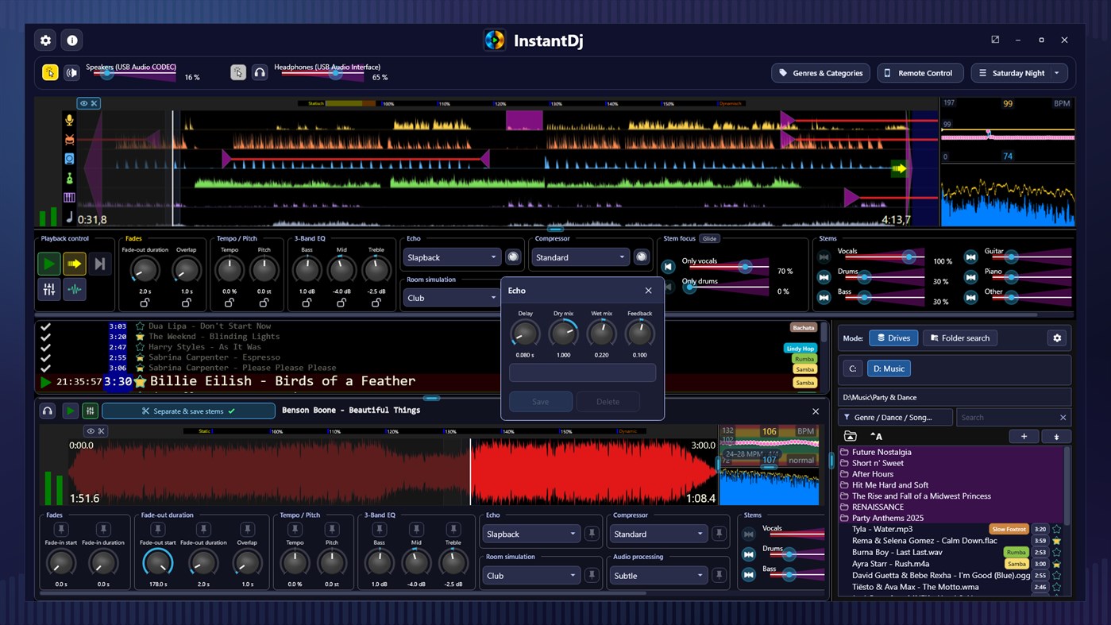Open the Room simulation Club dropdown in main deck
This screenshot has width=1111, height=625.
coord(452,298)
